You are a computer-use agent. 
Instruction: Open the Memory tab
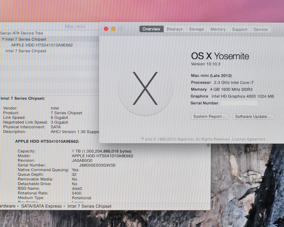(x=218, y=30)
